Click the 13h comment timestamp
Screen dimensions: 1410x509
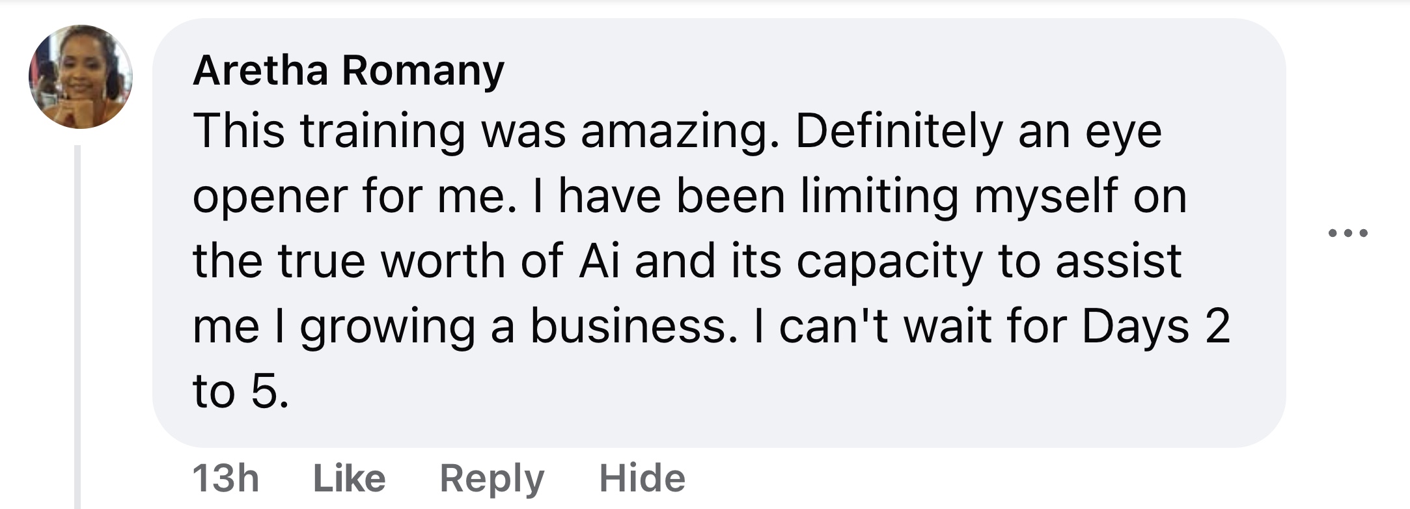point(226,478)
